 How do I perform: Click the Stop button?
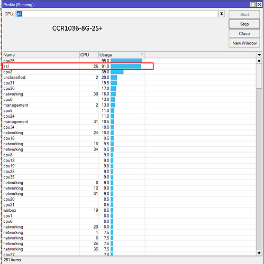click(x=244, y=24)
